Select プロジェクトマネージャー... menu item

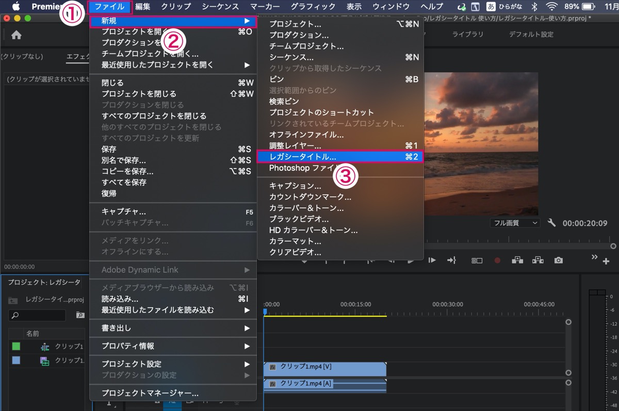click(x=173, y=393)
